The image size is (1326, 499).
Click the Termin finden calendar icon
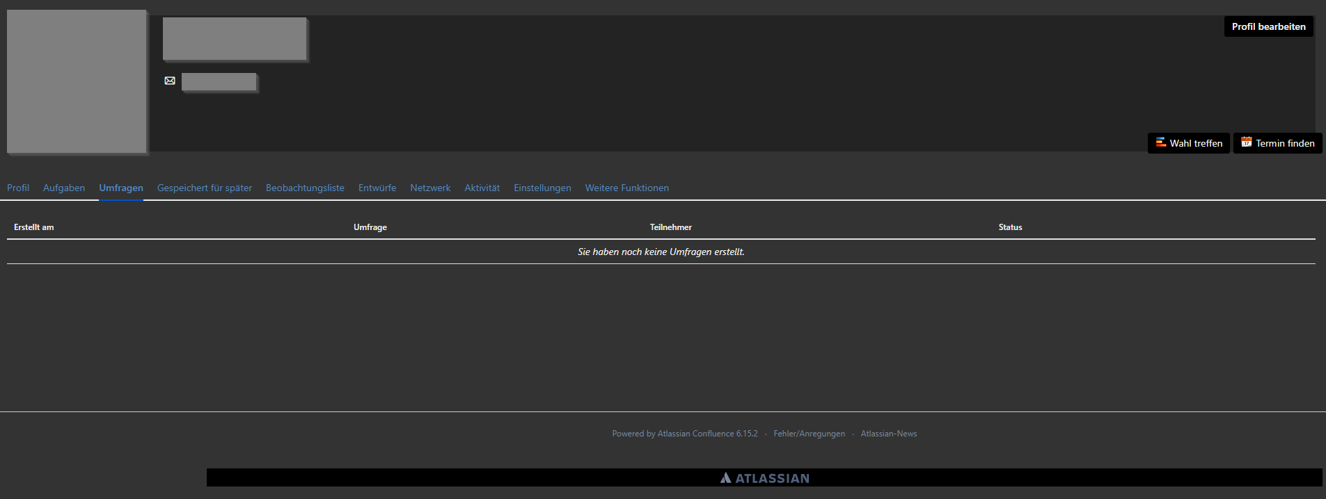click(x=1246, y=142)
